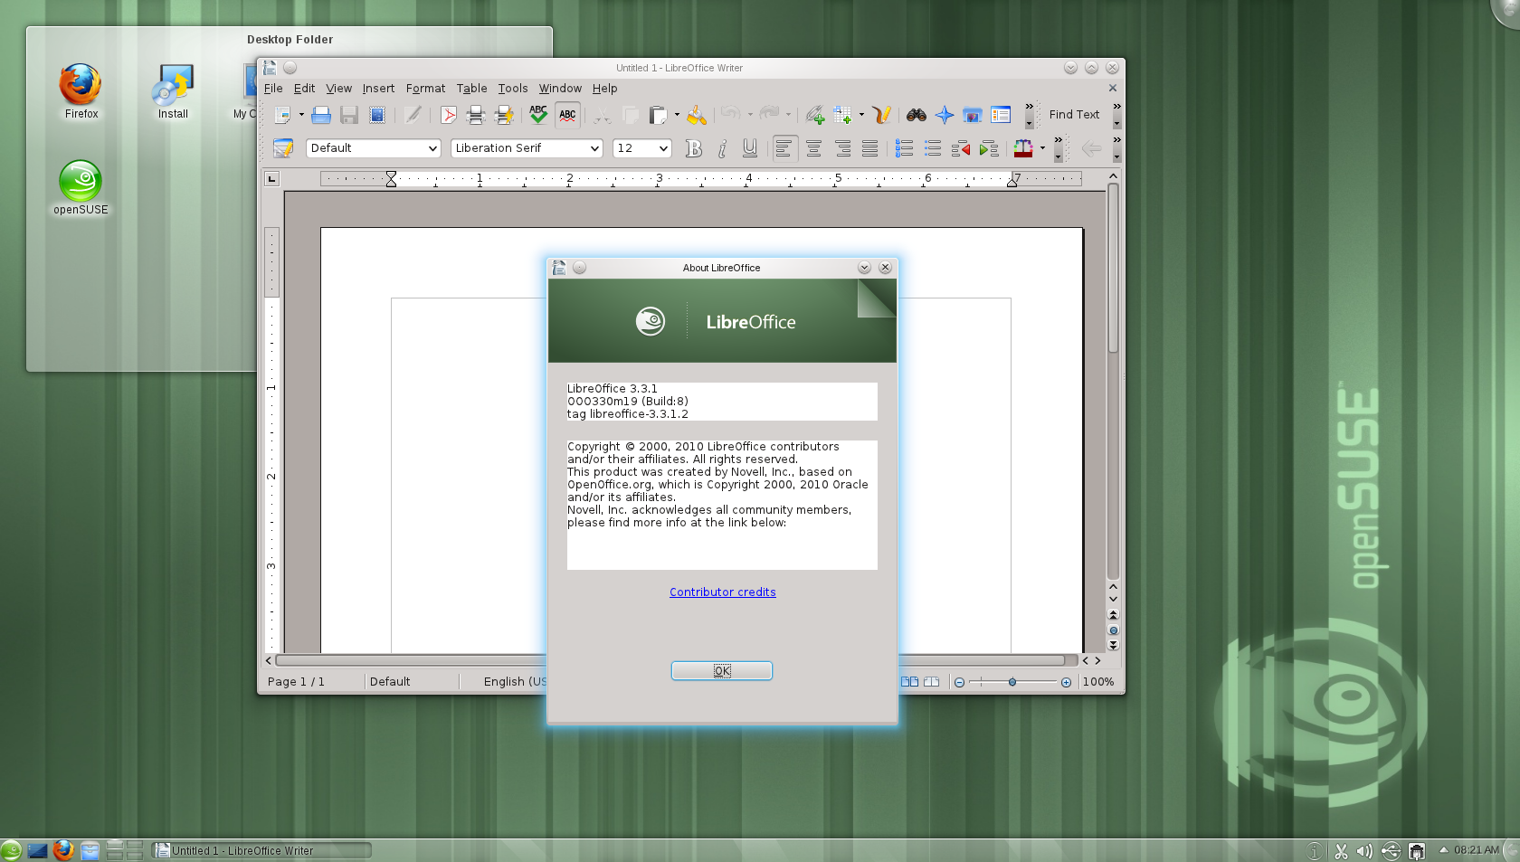Click the Print File Directly icon
This screenshot has height=862, width=1520.
pyautogui.click(x=475, y=115)
